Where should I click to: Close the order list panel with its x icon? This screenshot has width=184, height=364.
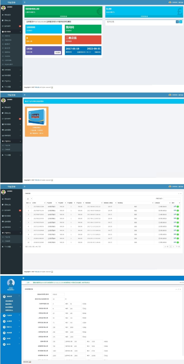pos(181,193)
